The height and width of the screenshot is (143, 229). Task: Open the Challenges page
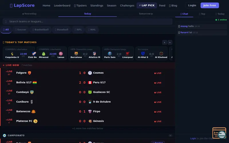coord(127,5)
